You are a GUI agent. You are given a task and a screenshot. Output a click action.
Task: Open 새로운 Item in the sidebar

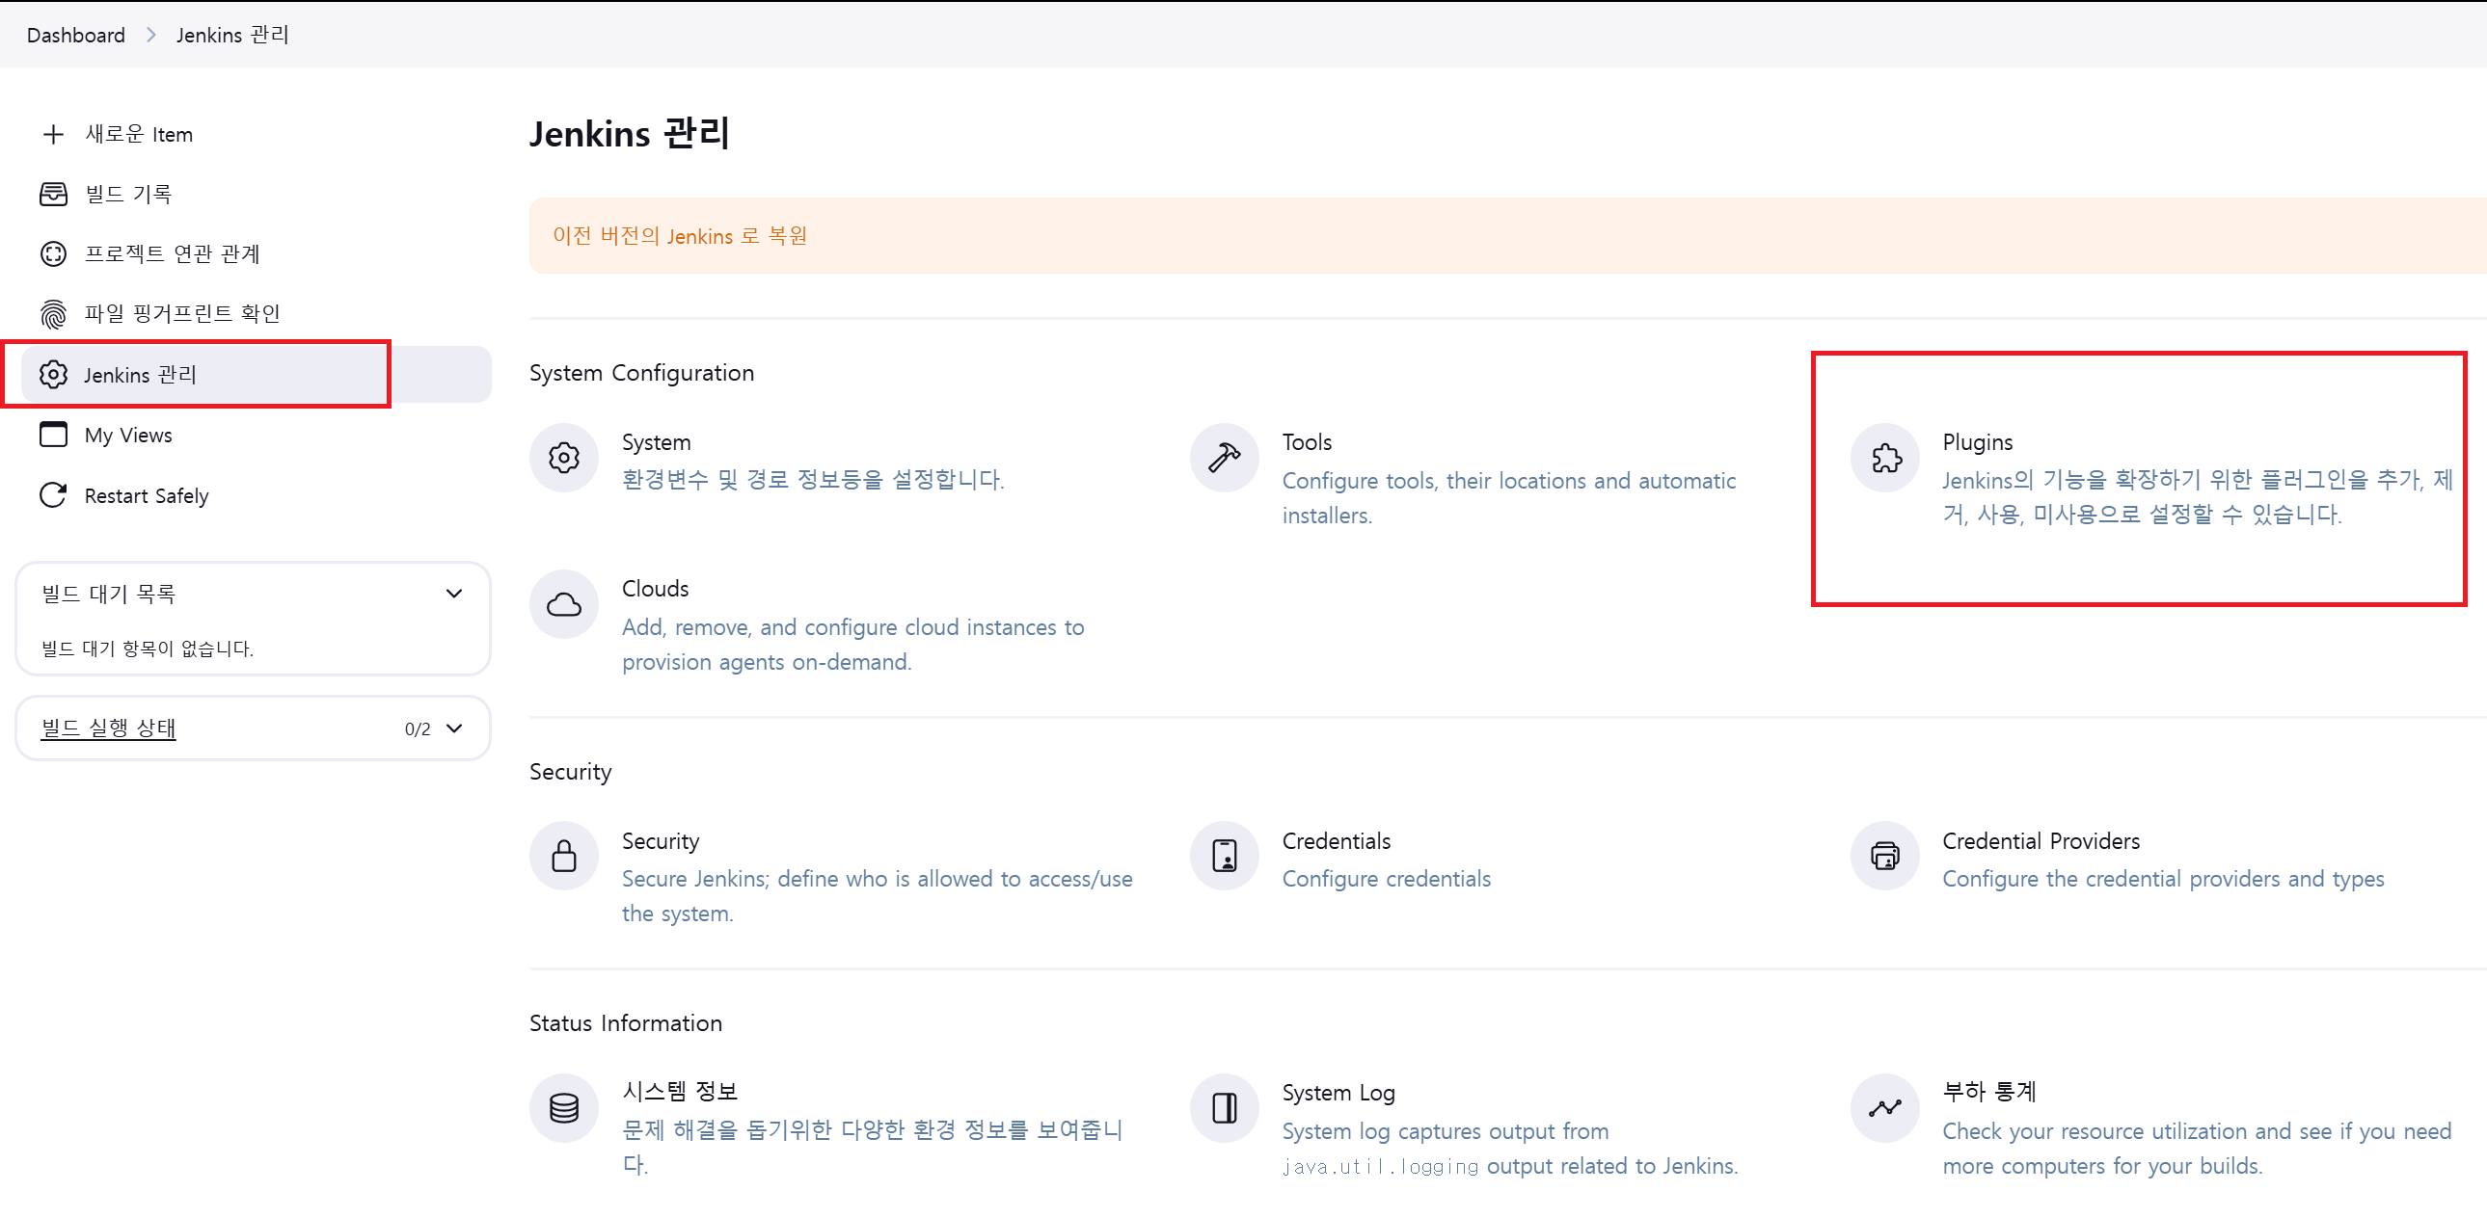click(x=138, y=134)
